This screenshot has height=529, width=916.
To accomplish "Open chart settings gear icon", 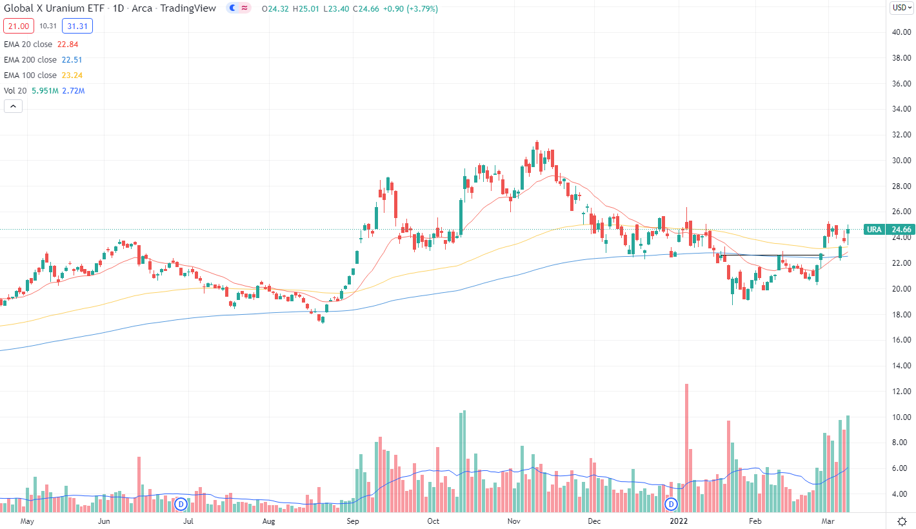I will tap(901, 521).
